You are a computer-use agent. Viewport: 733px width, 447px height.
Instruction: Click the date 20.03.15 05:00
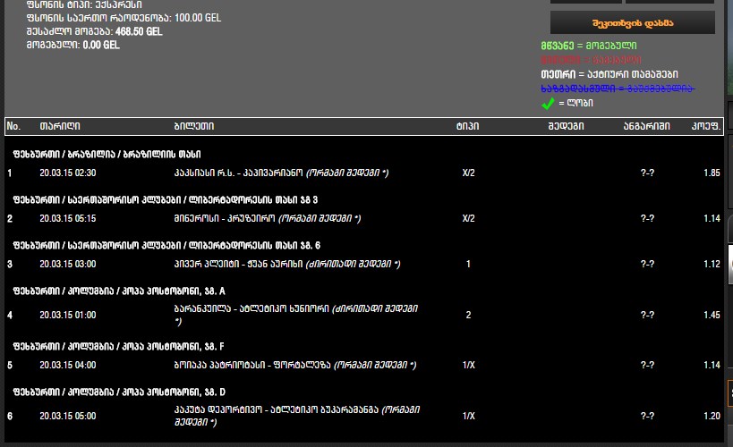pyautogui.click(x=68, y=417)
